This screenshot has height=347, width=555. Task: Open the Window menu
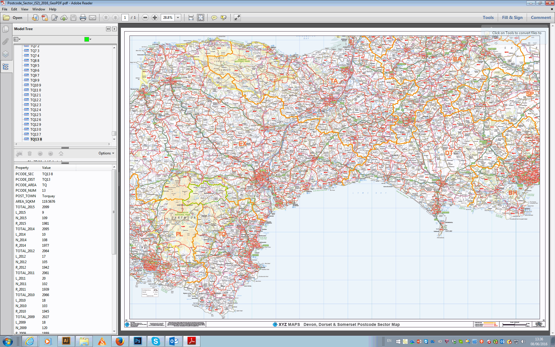(39, 9)
